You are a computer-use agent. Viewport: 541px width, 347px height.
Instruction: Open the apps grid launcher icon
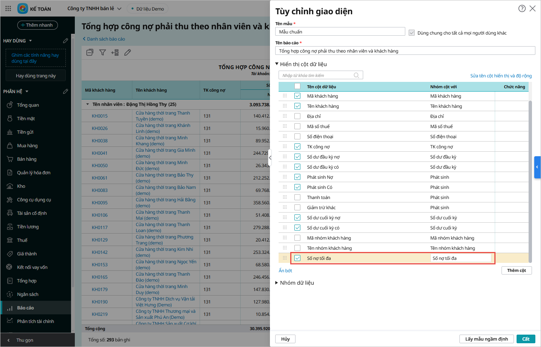pos(8,8)
